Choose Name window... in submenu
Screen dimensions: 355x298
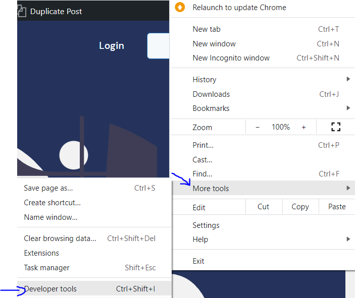pyautogui.click(x=94, y=217)
